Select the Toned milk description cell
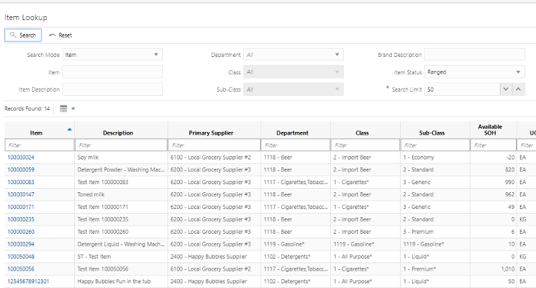The width and height of the screenshot is (536, 288). point(121,194)
